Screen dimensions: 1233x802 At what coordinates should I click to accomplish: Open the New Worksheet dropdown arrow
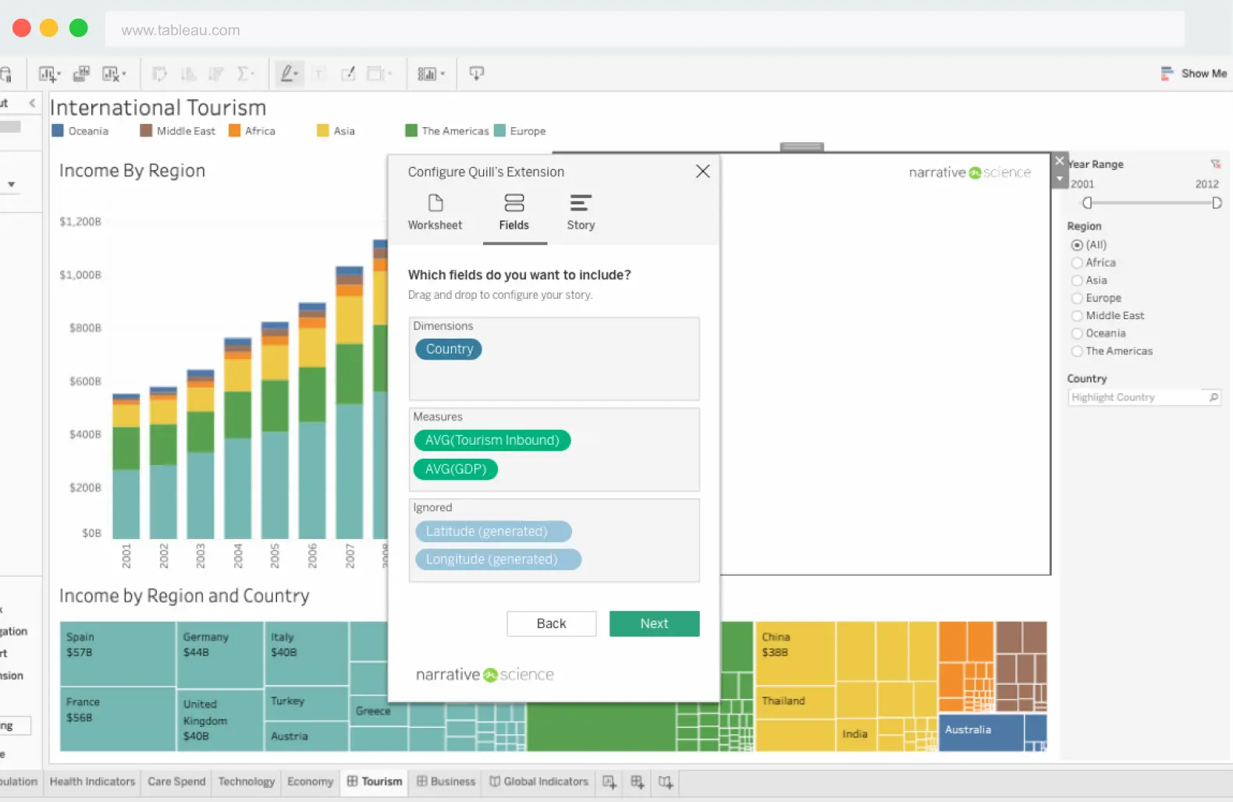(59, 74)
